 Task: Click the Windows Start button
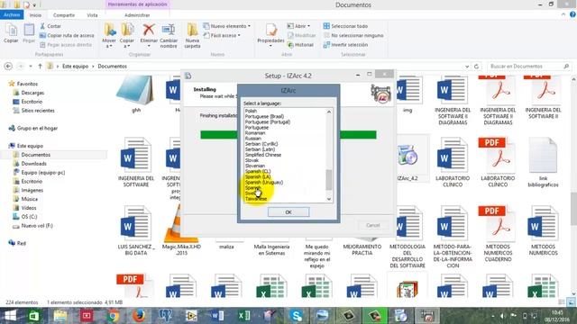tap(10, 316)
